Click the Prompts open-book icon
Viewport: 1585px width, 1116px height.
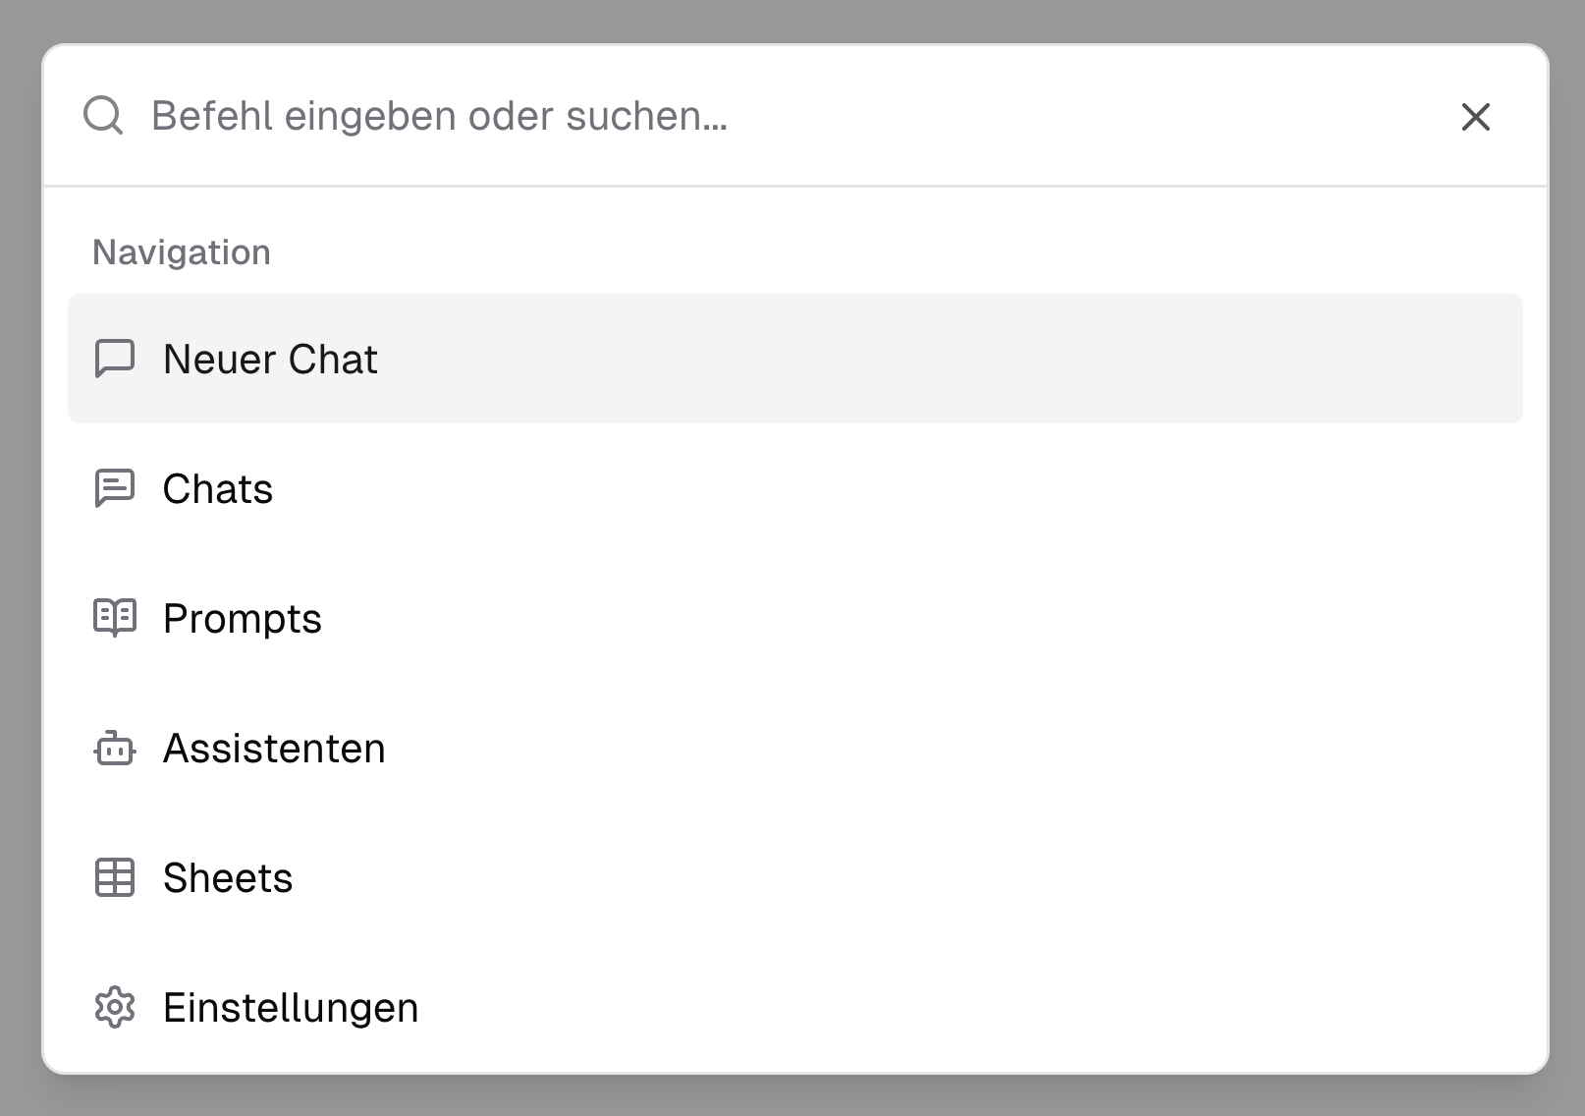point(115,618)
